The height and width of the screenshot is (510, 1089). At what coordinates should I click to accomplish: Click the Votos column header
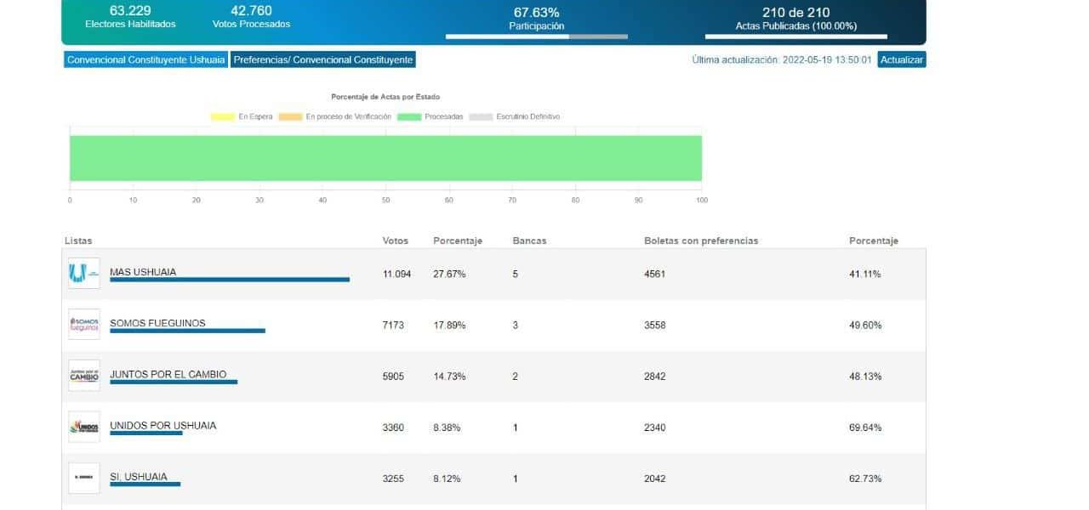coord(395,241)
